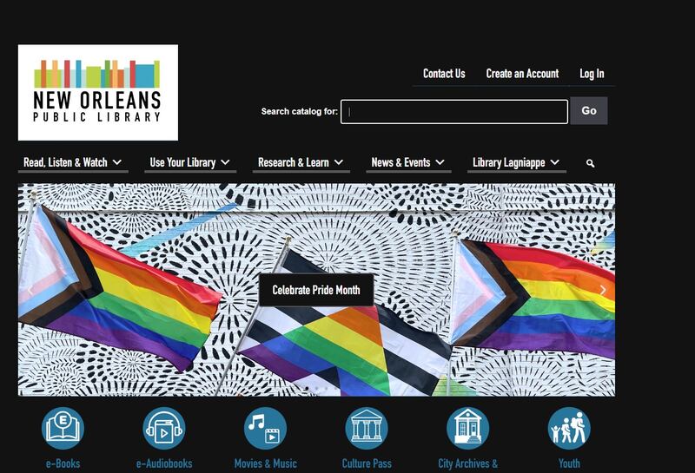Expand the Use Your Library menu
695x473 pixels.
click(x=189, y=162)
